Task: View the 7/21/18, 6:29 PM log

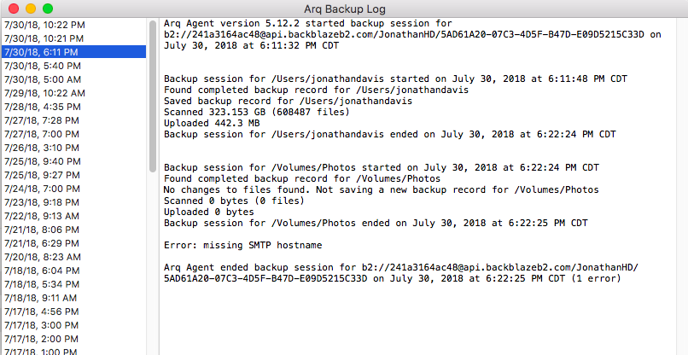Action: (x=73, y=243)
